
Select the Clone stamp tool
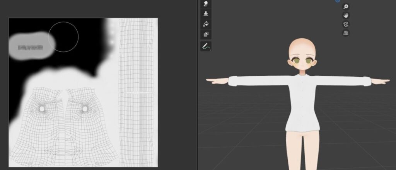point(206,14)
